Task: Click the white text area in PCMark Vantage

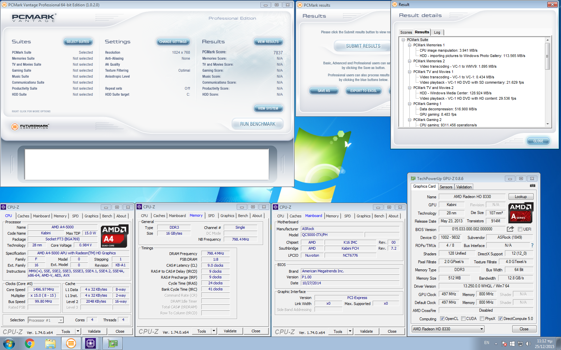Action: point(147,164)
